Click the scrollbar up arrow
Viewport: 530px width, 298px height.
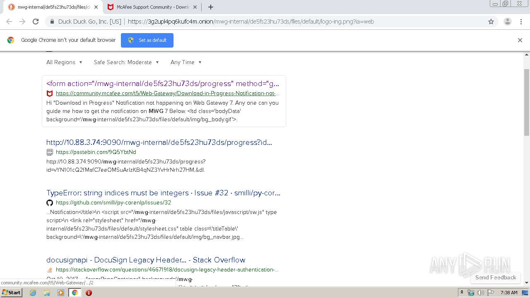pyautogui.click(x=527, y=54)
